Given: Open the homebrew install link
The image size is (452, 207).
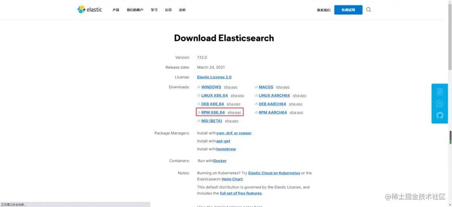Looking at the screenshot, I should tap(226, 149).
